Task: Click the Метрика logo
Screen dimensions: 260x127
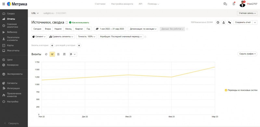Action: tap(17, 4)
